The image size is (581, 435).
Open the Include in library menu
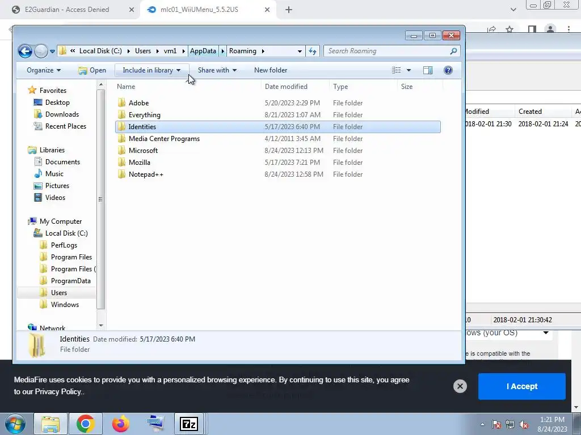pos(151,70)
